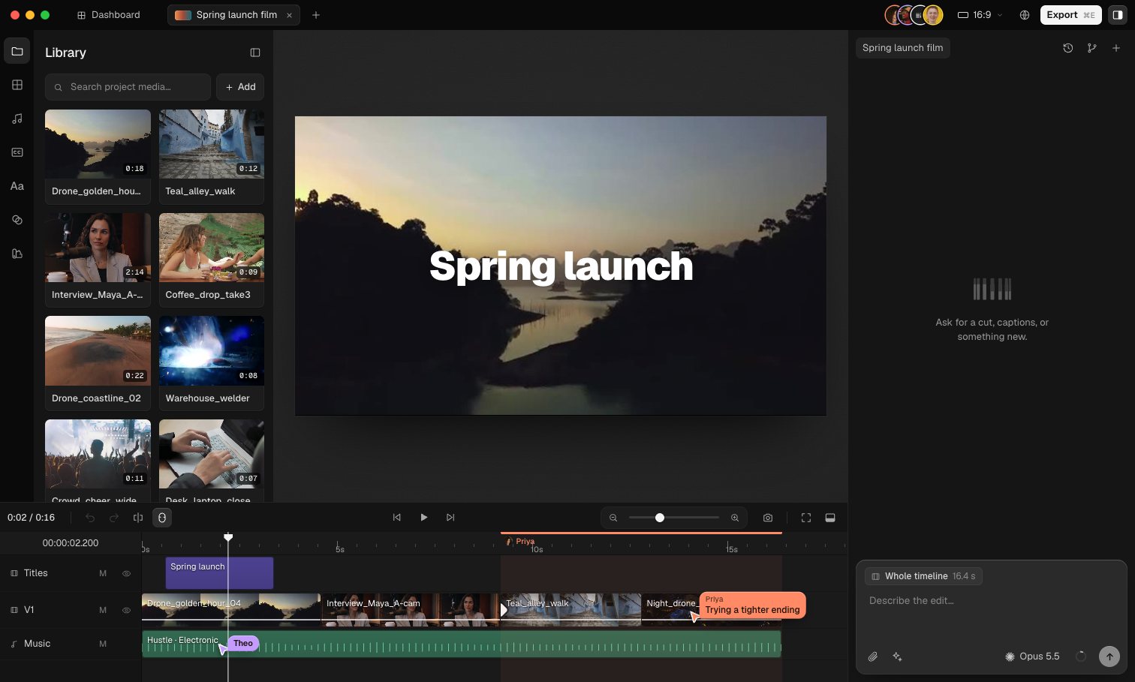
Task: Click the Export button
Action: [x=1071, y=15]
